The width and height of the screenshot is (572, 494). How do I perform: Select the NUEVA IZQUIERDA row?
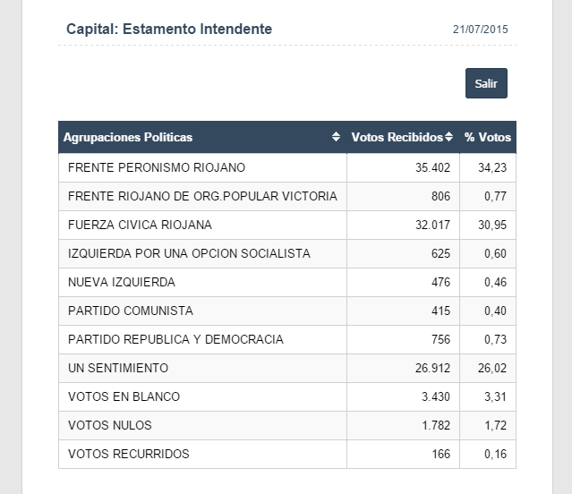(122, 282)
